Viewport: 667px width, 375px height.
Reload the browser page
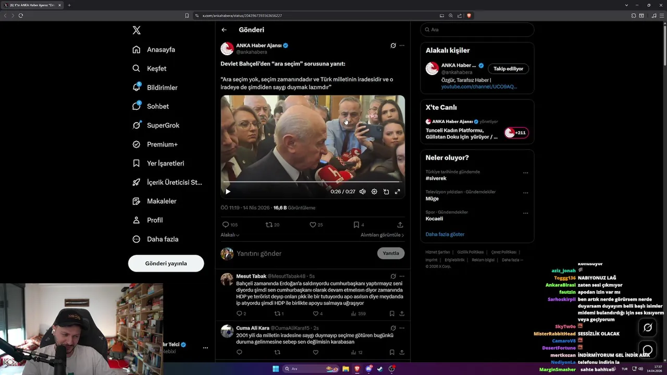click(21, 16)
